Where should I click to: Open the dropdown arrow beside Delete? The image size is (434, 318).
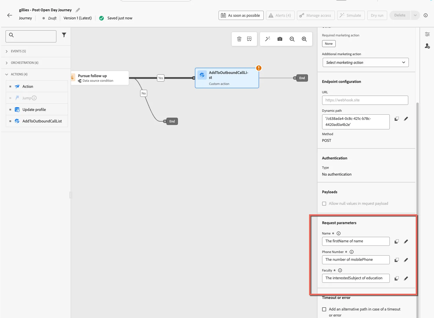(415, 15)
